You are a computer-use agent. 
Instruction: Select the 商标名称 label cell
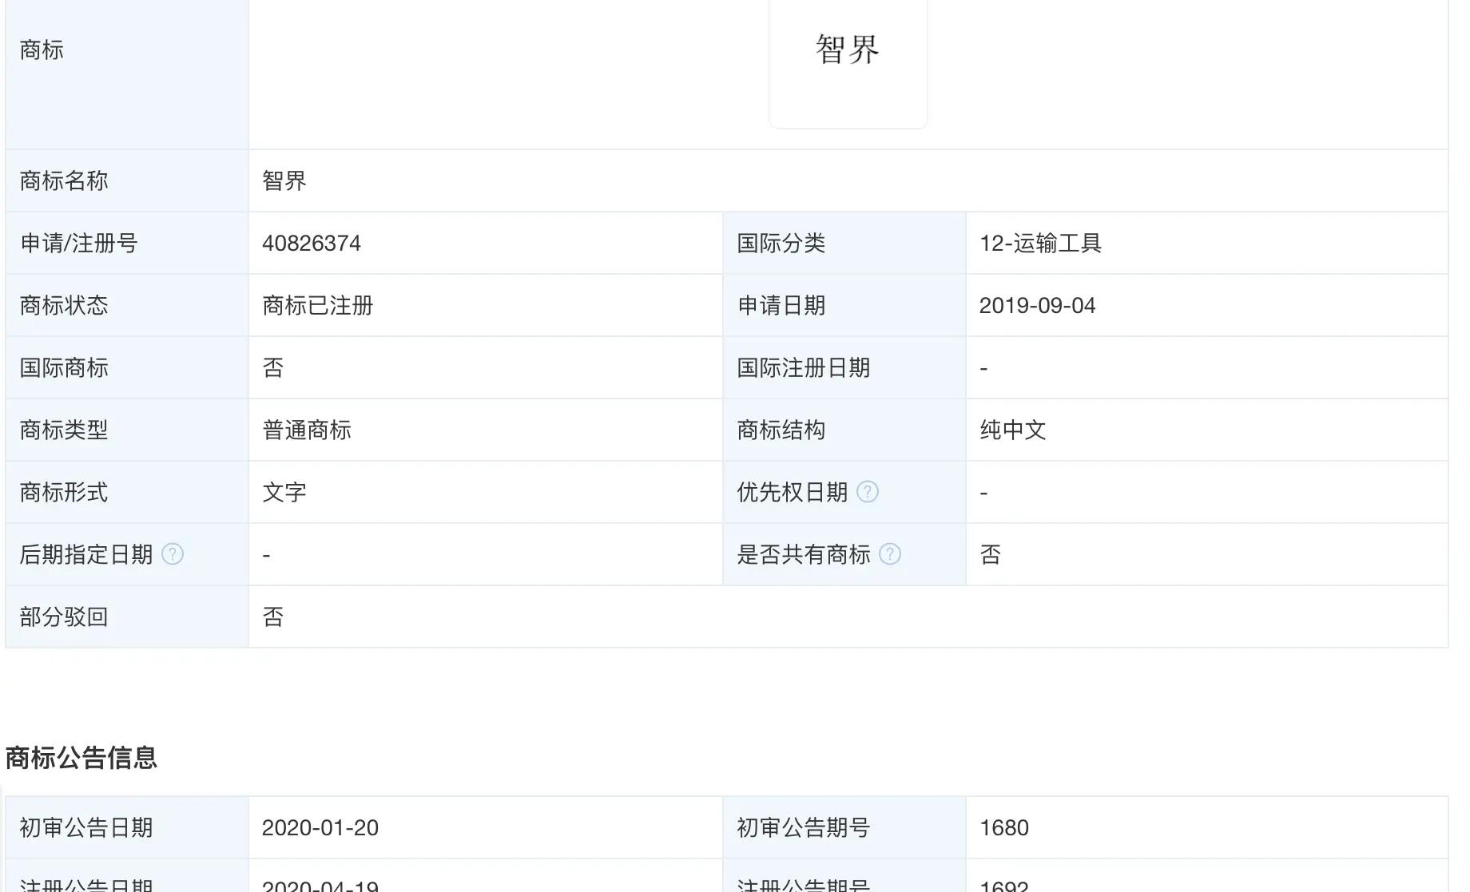[x=127, y=180]
